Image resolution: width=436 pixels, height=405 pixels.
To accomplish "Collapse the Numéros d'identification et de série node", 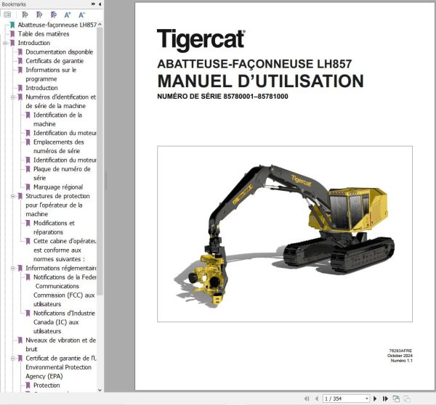I will 12,97.
